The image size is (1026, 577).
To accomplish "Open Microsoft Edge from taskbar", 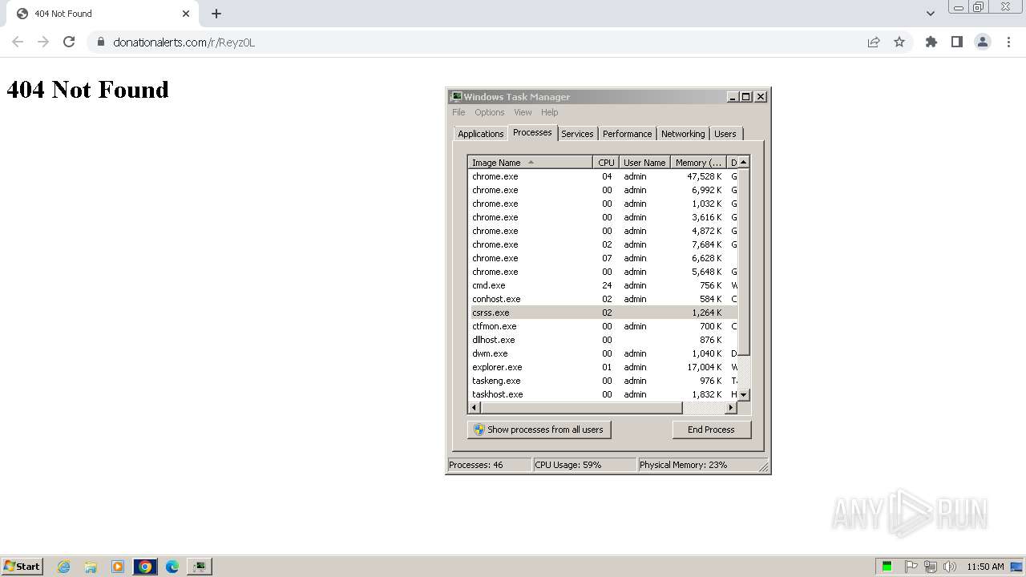I will point(172,567).
